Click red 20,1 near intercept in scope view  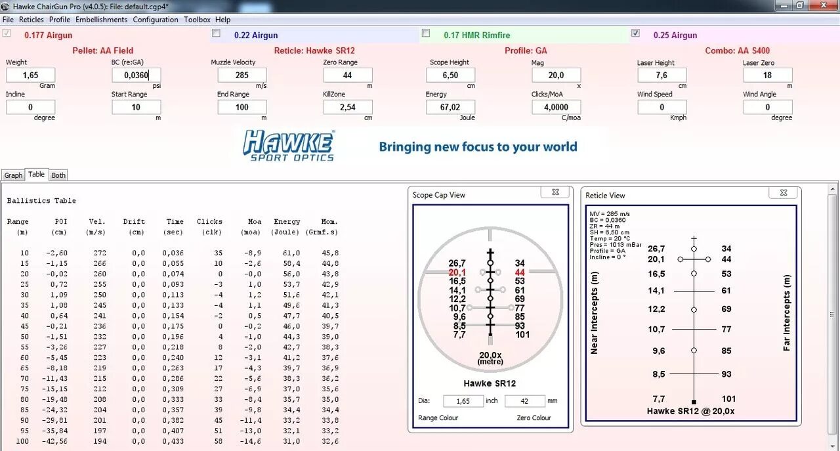[457, 272]
